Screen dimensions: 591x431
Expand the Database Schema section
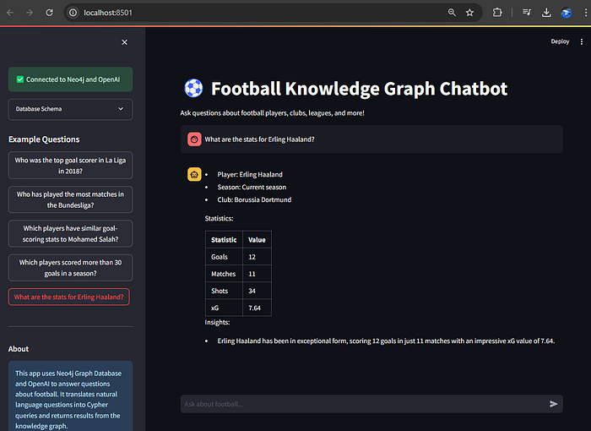70,109
